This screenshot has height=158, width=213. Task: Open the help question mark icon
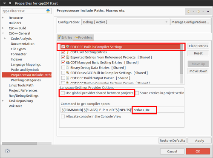point(7,151)
